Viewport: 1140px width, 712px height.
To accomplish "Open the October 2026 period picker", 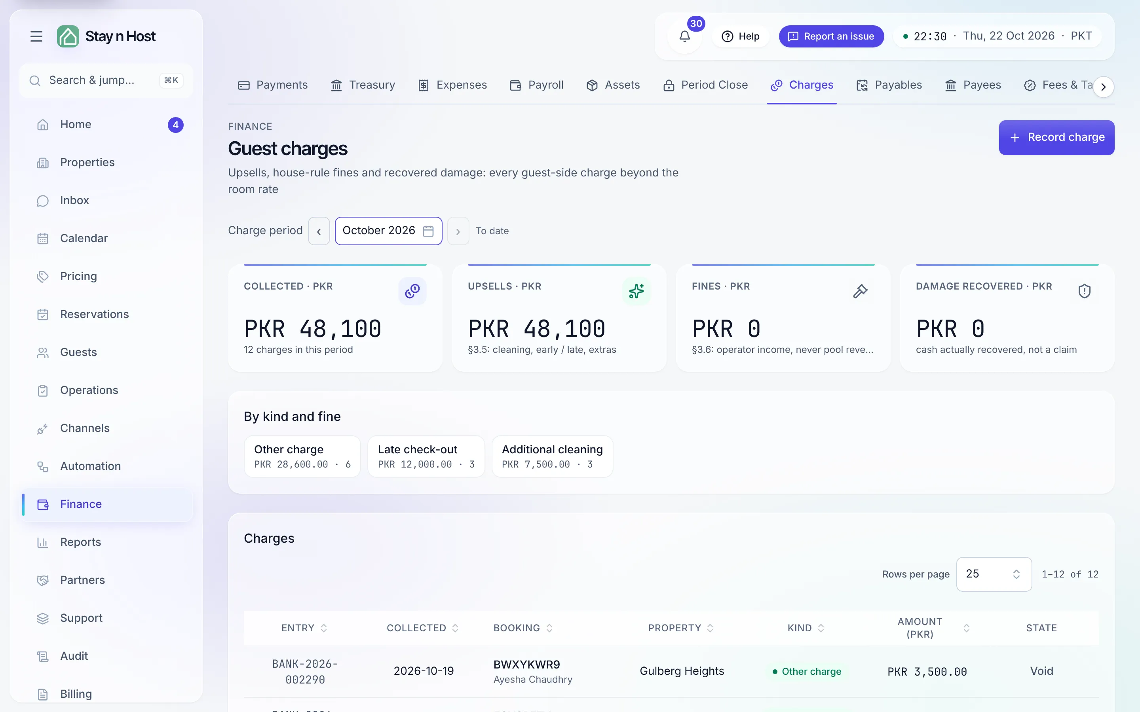I will click(388, 231).
